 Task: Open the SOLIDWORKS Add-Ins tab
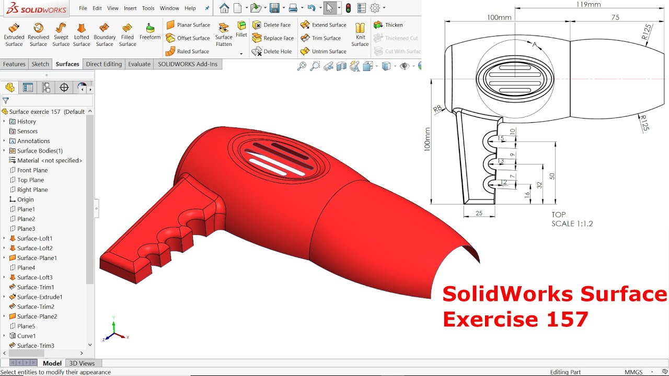(188, 64)
